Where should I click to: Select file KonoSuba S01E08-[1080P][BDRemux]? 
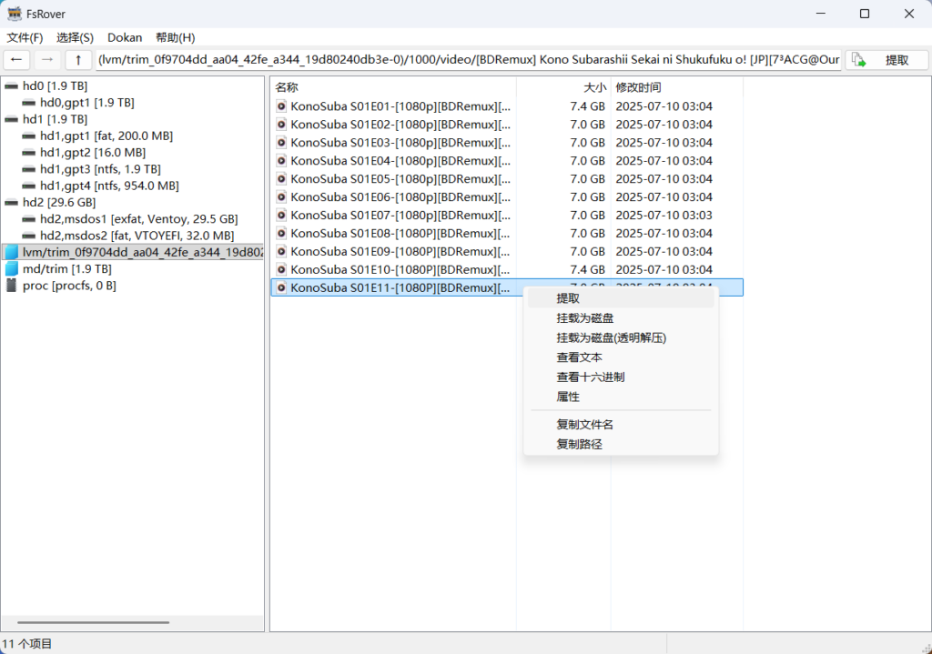pyautogui.click(x=400, y=234)
